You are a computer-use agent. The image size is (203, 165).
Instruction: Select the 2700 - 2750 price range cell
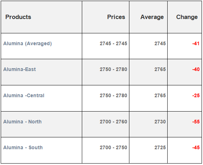click(x=113, y=147)
